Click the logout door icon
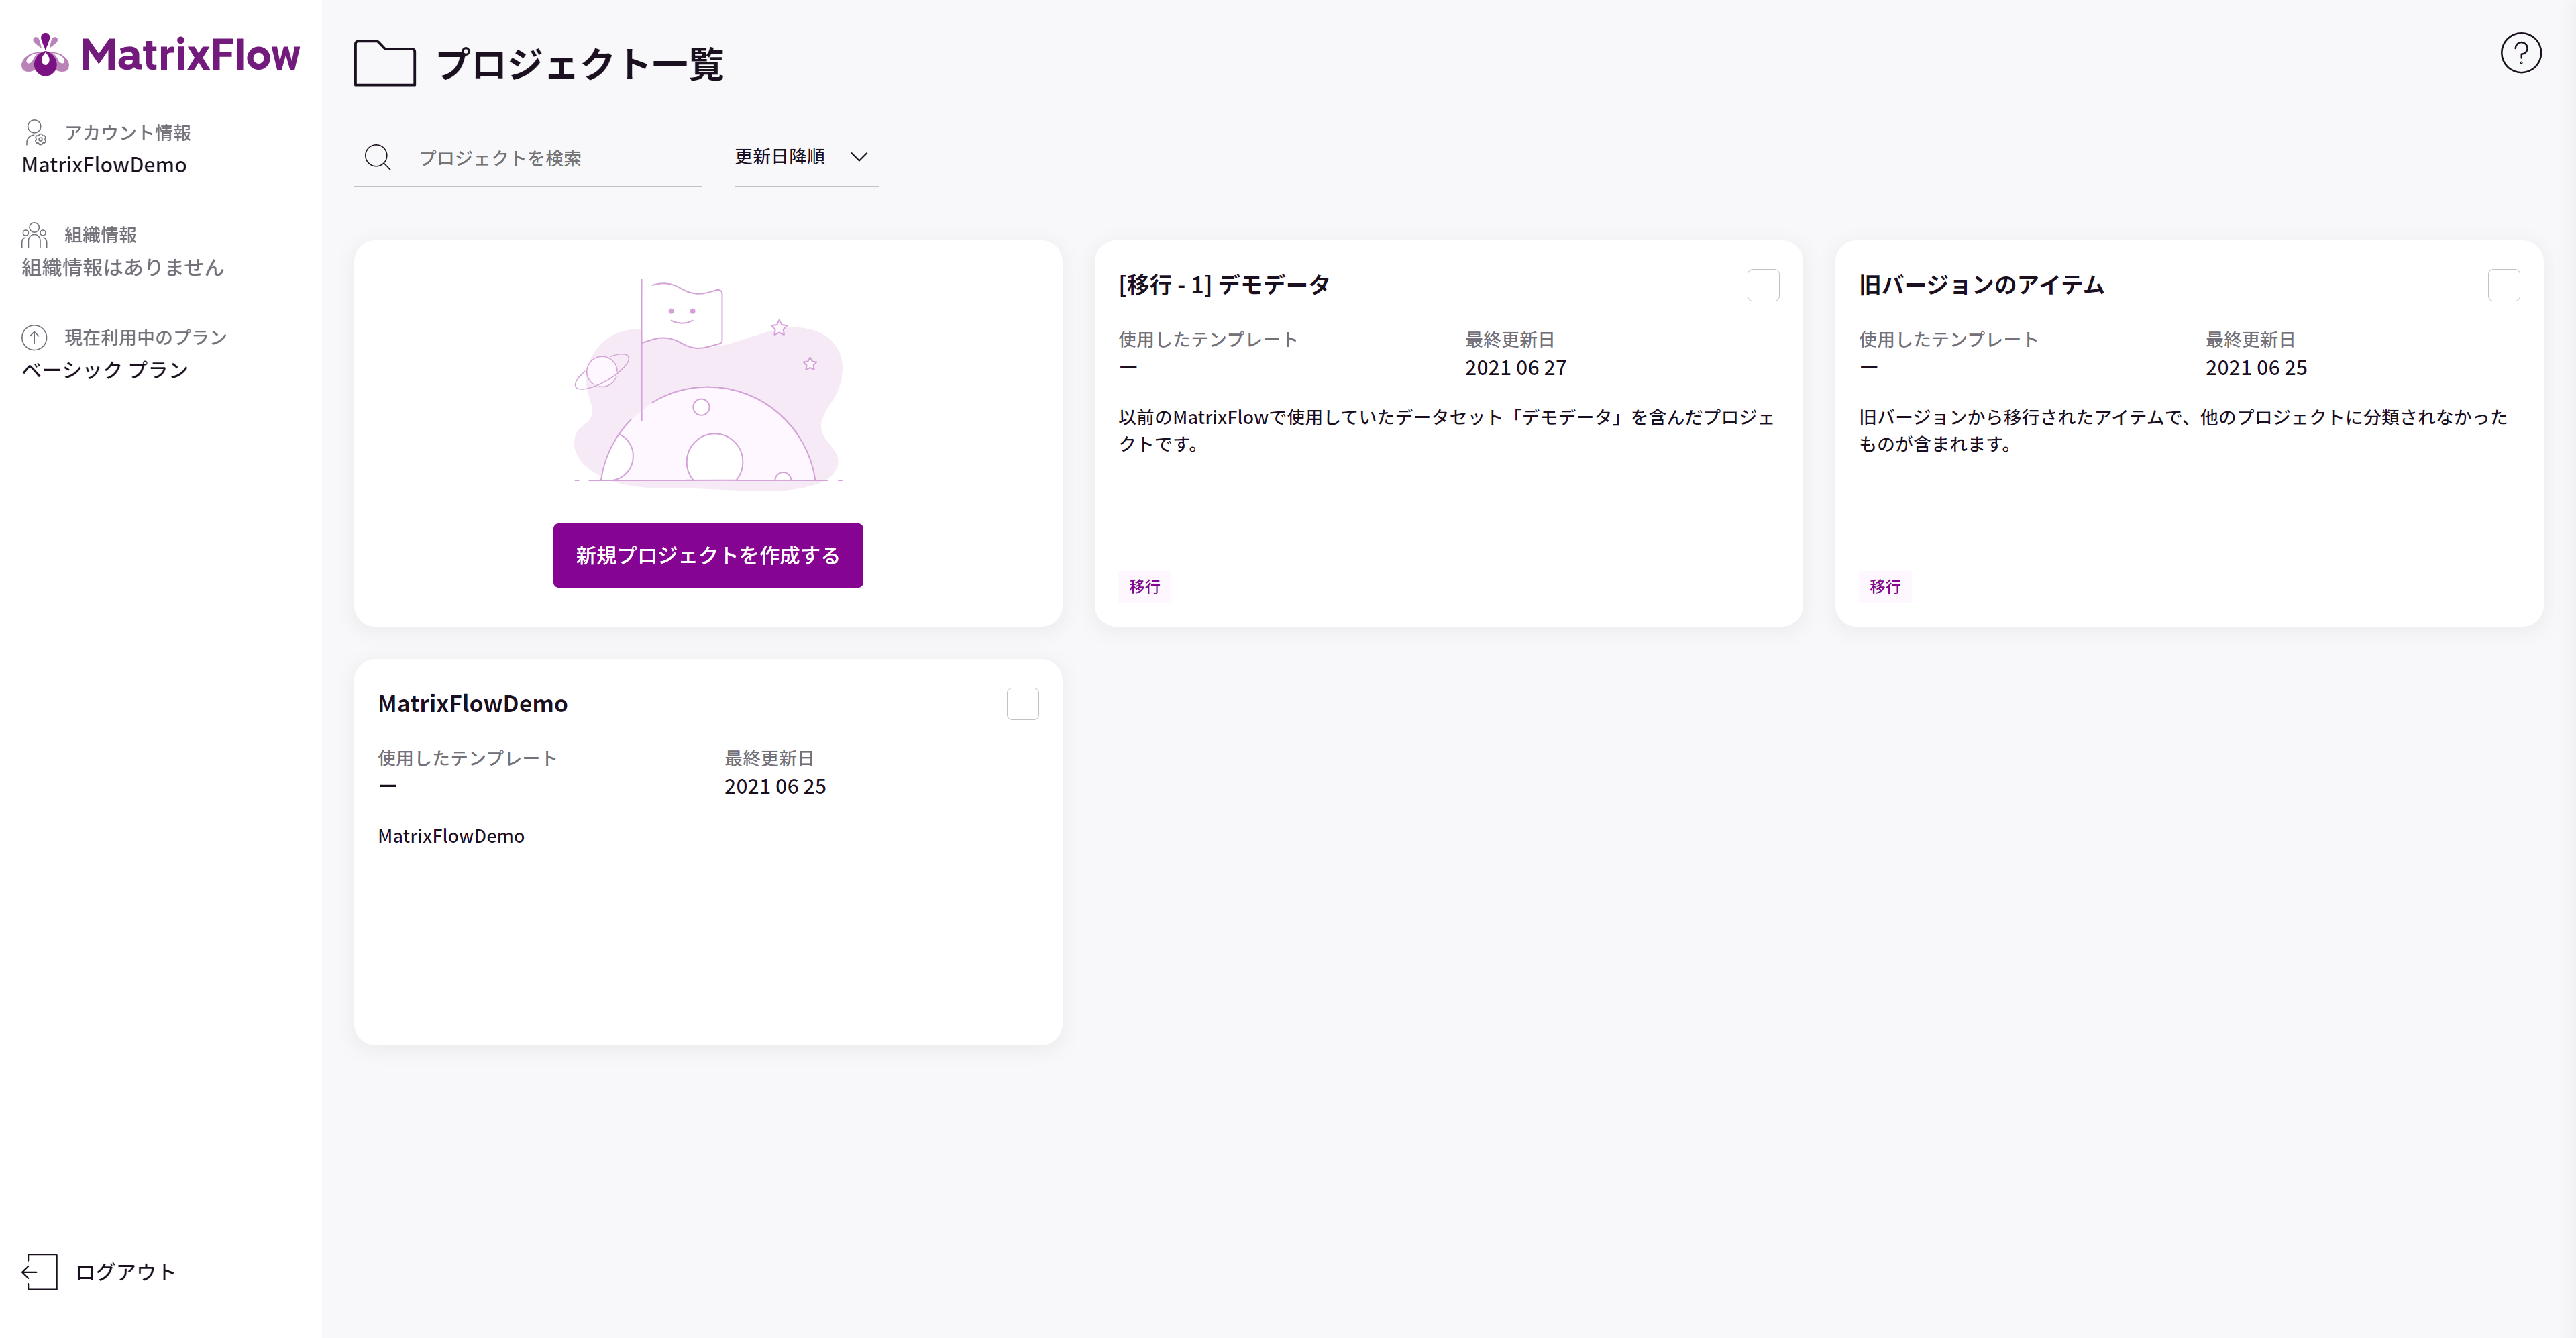Screen dimensions: 2576x1338 click(x=40, y=1271)
